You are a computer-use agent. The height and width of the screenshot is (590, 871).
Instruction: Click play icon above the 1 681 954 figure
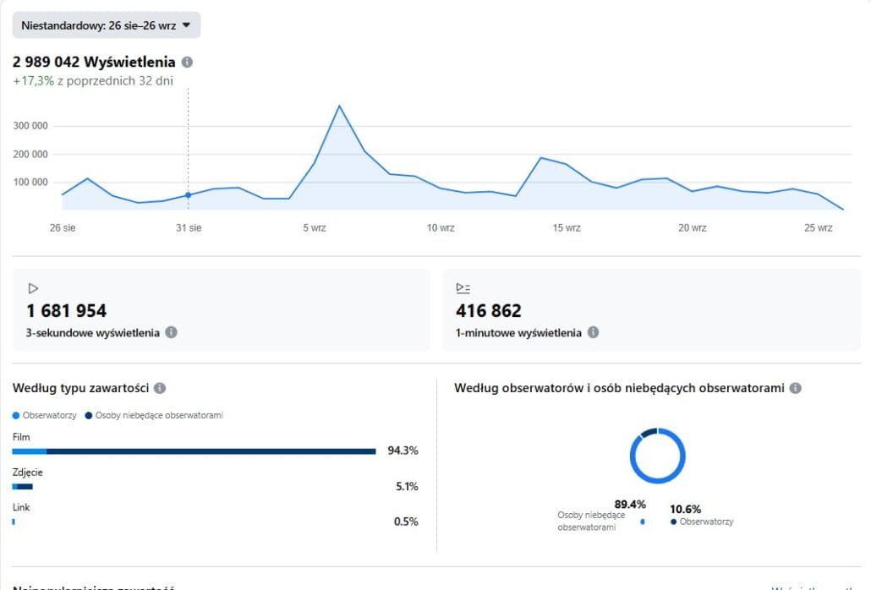click(34, 288)
